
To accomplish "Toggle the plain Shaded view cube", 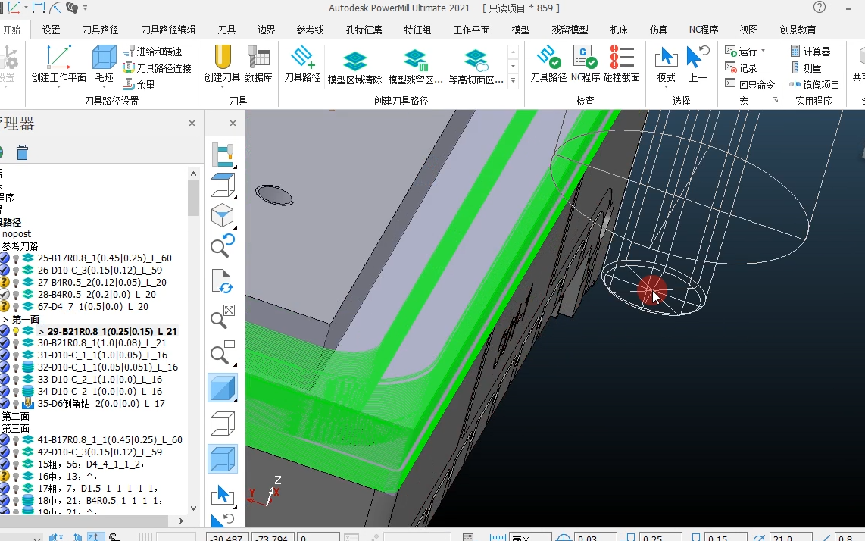I will pyautogui.click(x=223, y=387).
